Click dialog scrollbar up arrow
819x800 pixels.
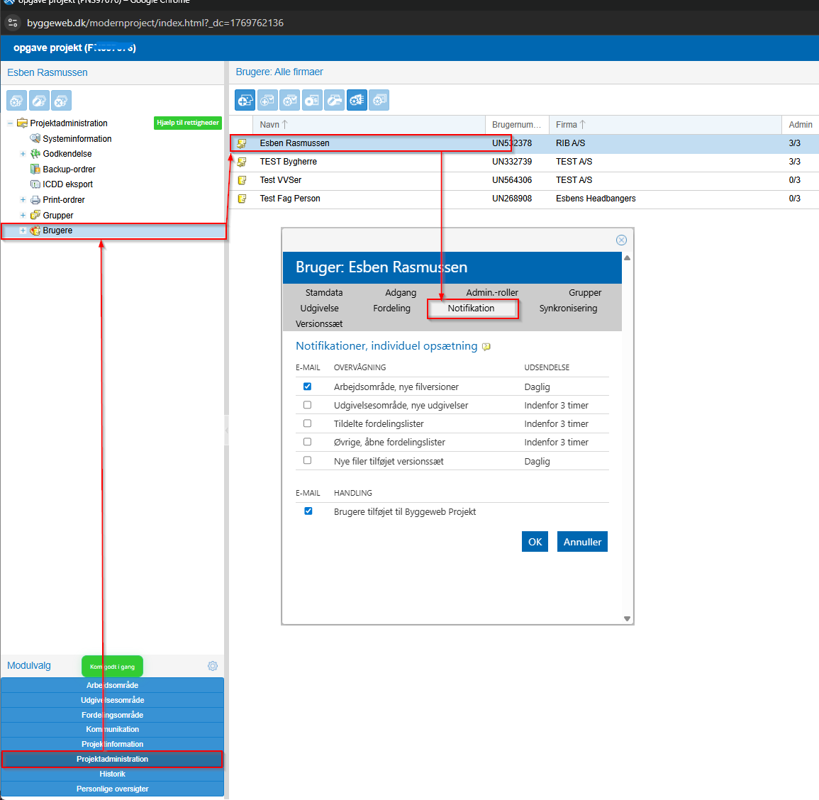(627, 258)
